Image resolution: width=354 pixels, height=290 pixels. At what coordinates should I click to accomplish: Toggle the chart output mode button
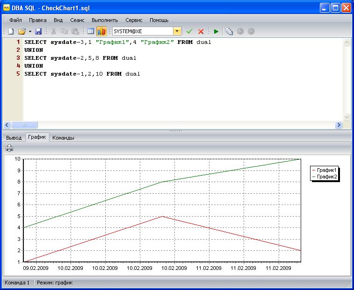click(x=101, y=31)
